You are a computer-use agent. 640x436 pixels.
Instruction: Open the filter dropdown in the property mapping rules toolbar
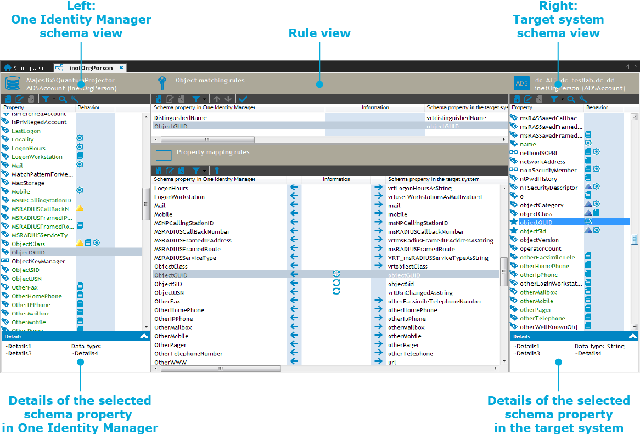coord(198,171)
